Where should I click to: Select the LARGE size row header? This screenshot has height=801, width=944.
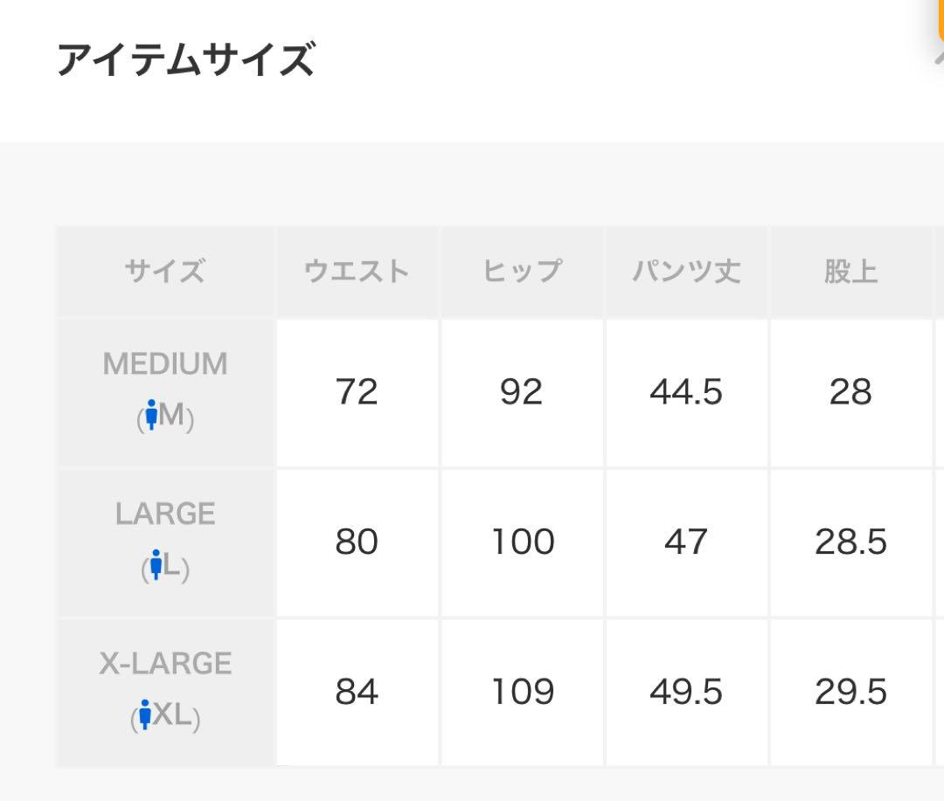point(165,542)
